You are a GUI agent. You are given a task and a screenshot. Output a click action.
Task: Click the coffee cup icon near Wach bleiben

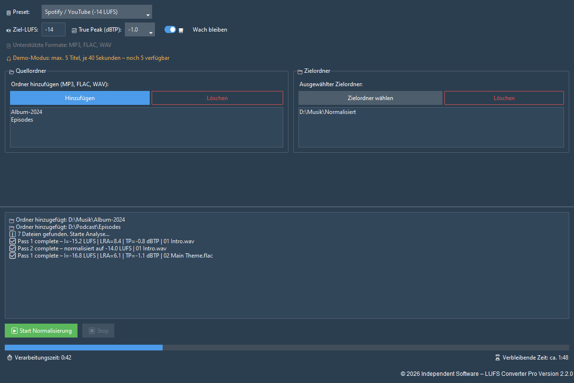(x=181, y=30)
